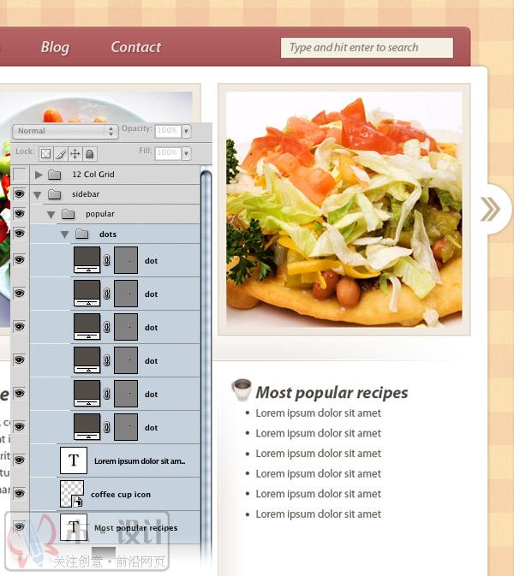Select the sidebar group folder icon
The height and width of the screenshot is (576, 514).
pos(55,194)
